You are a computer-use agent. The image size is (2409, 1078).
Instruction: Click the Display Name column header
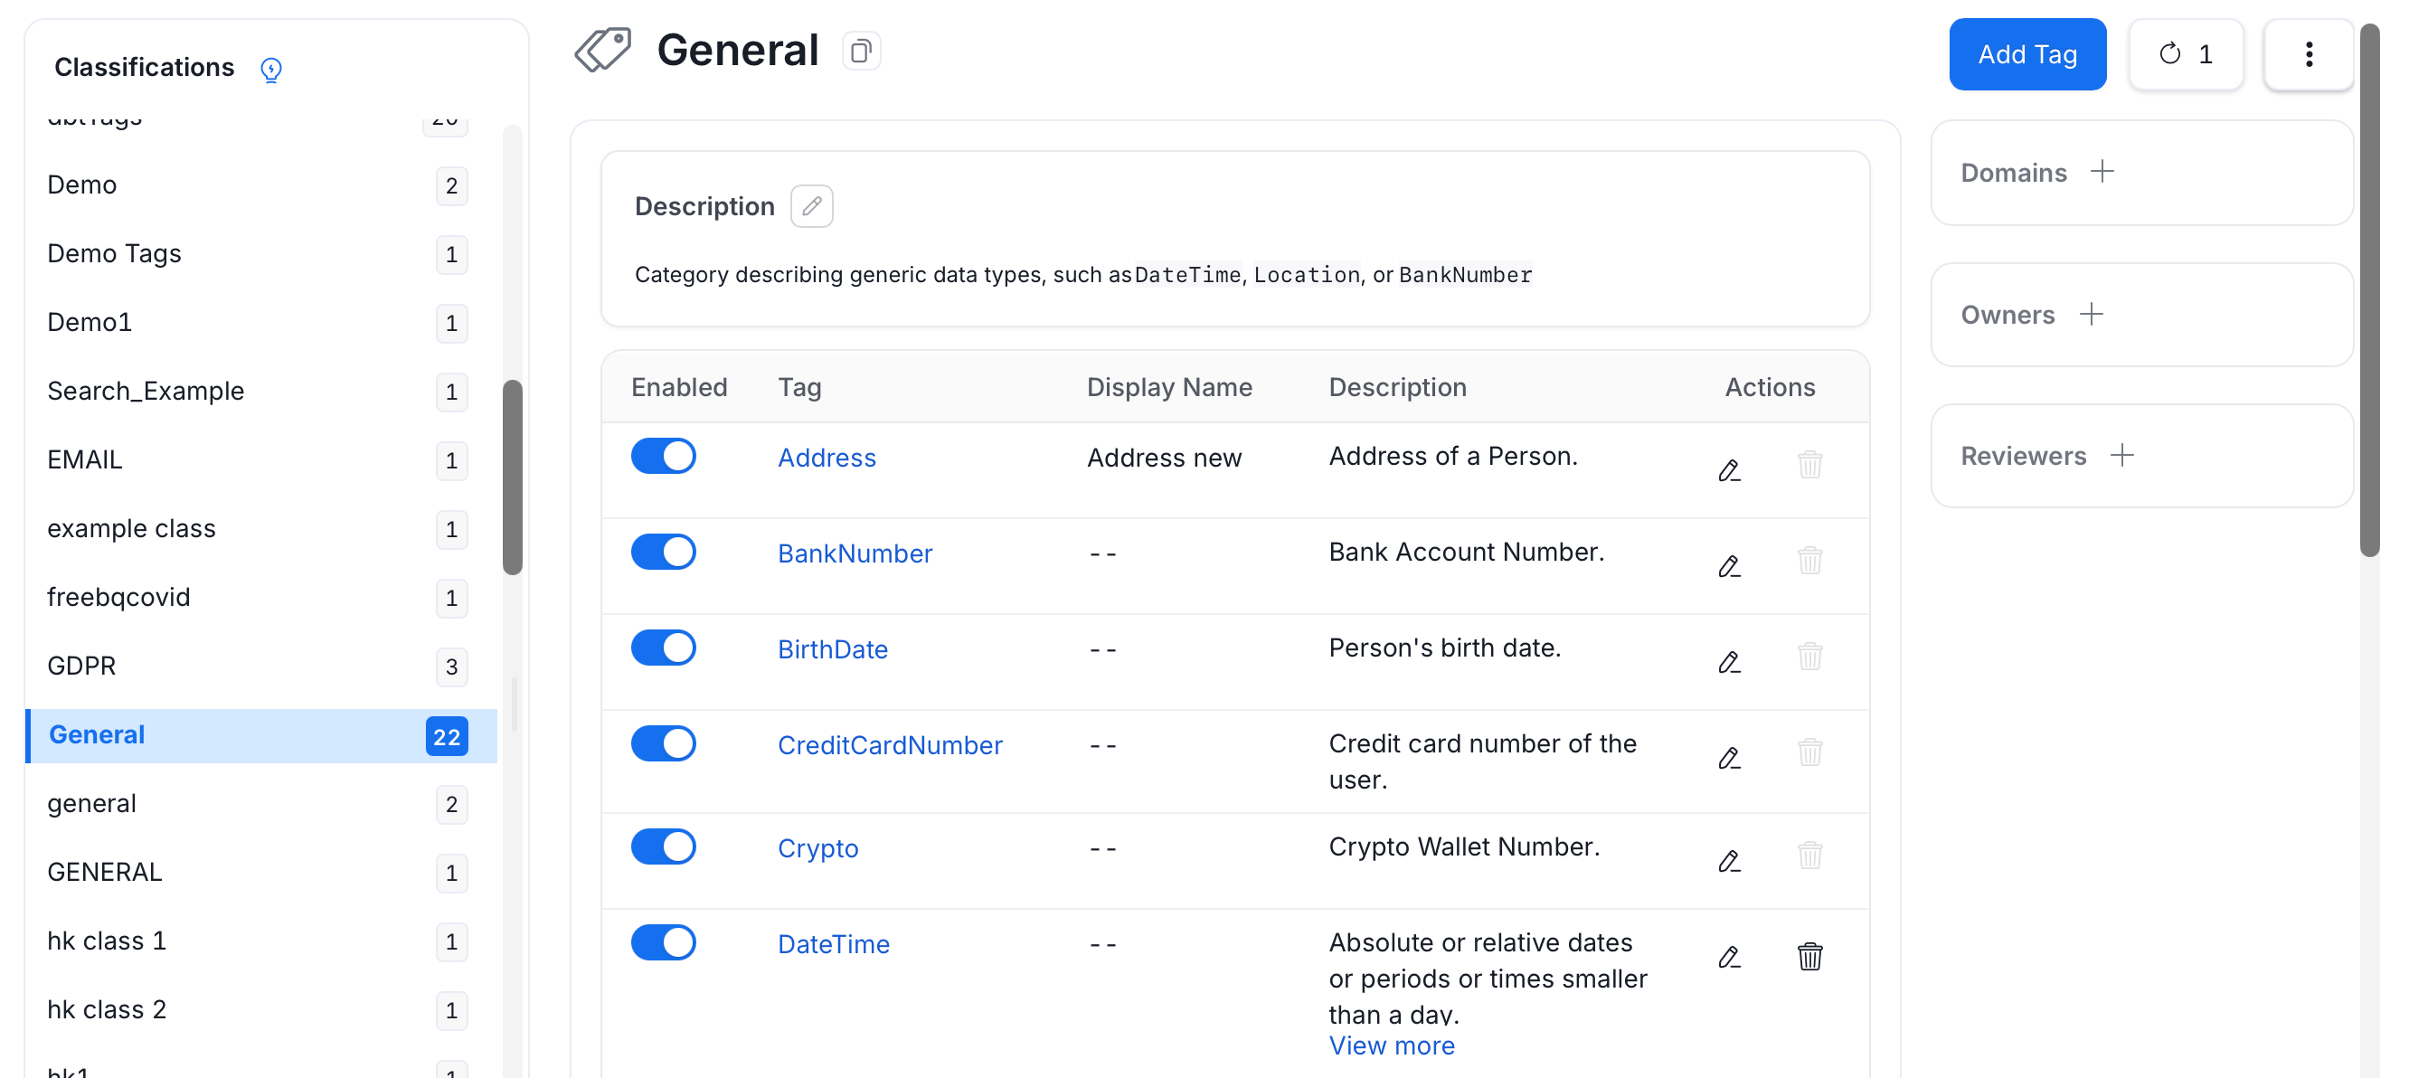(1168, 387)
